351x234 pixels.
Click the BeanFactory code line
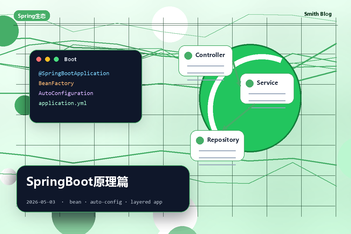coord(56,83)
